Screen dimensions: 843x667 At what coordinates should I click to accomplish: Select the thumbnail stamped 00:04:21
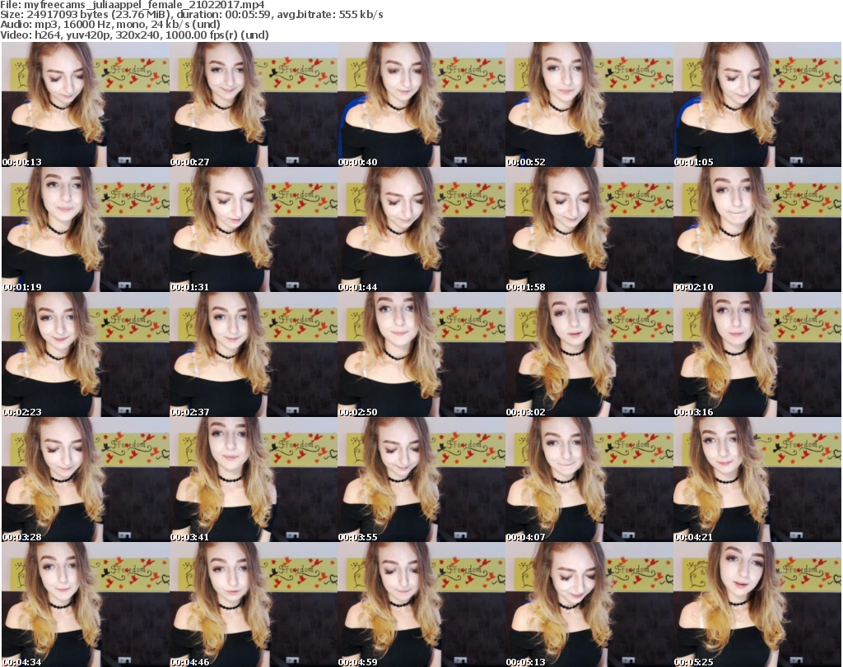click(757, 479)
